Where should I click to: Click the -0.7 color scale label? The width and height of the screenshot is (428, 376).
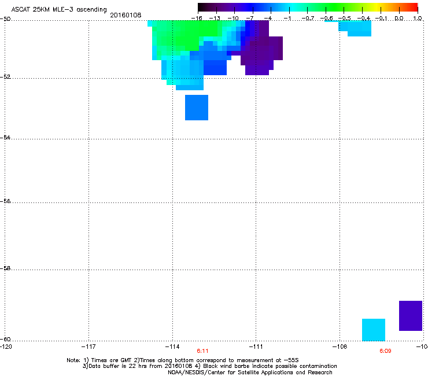(308, 19)
